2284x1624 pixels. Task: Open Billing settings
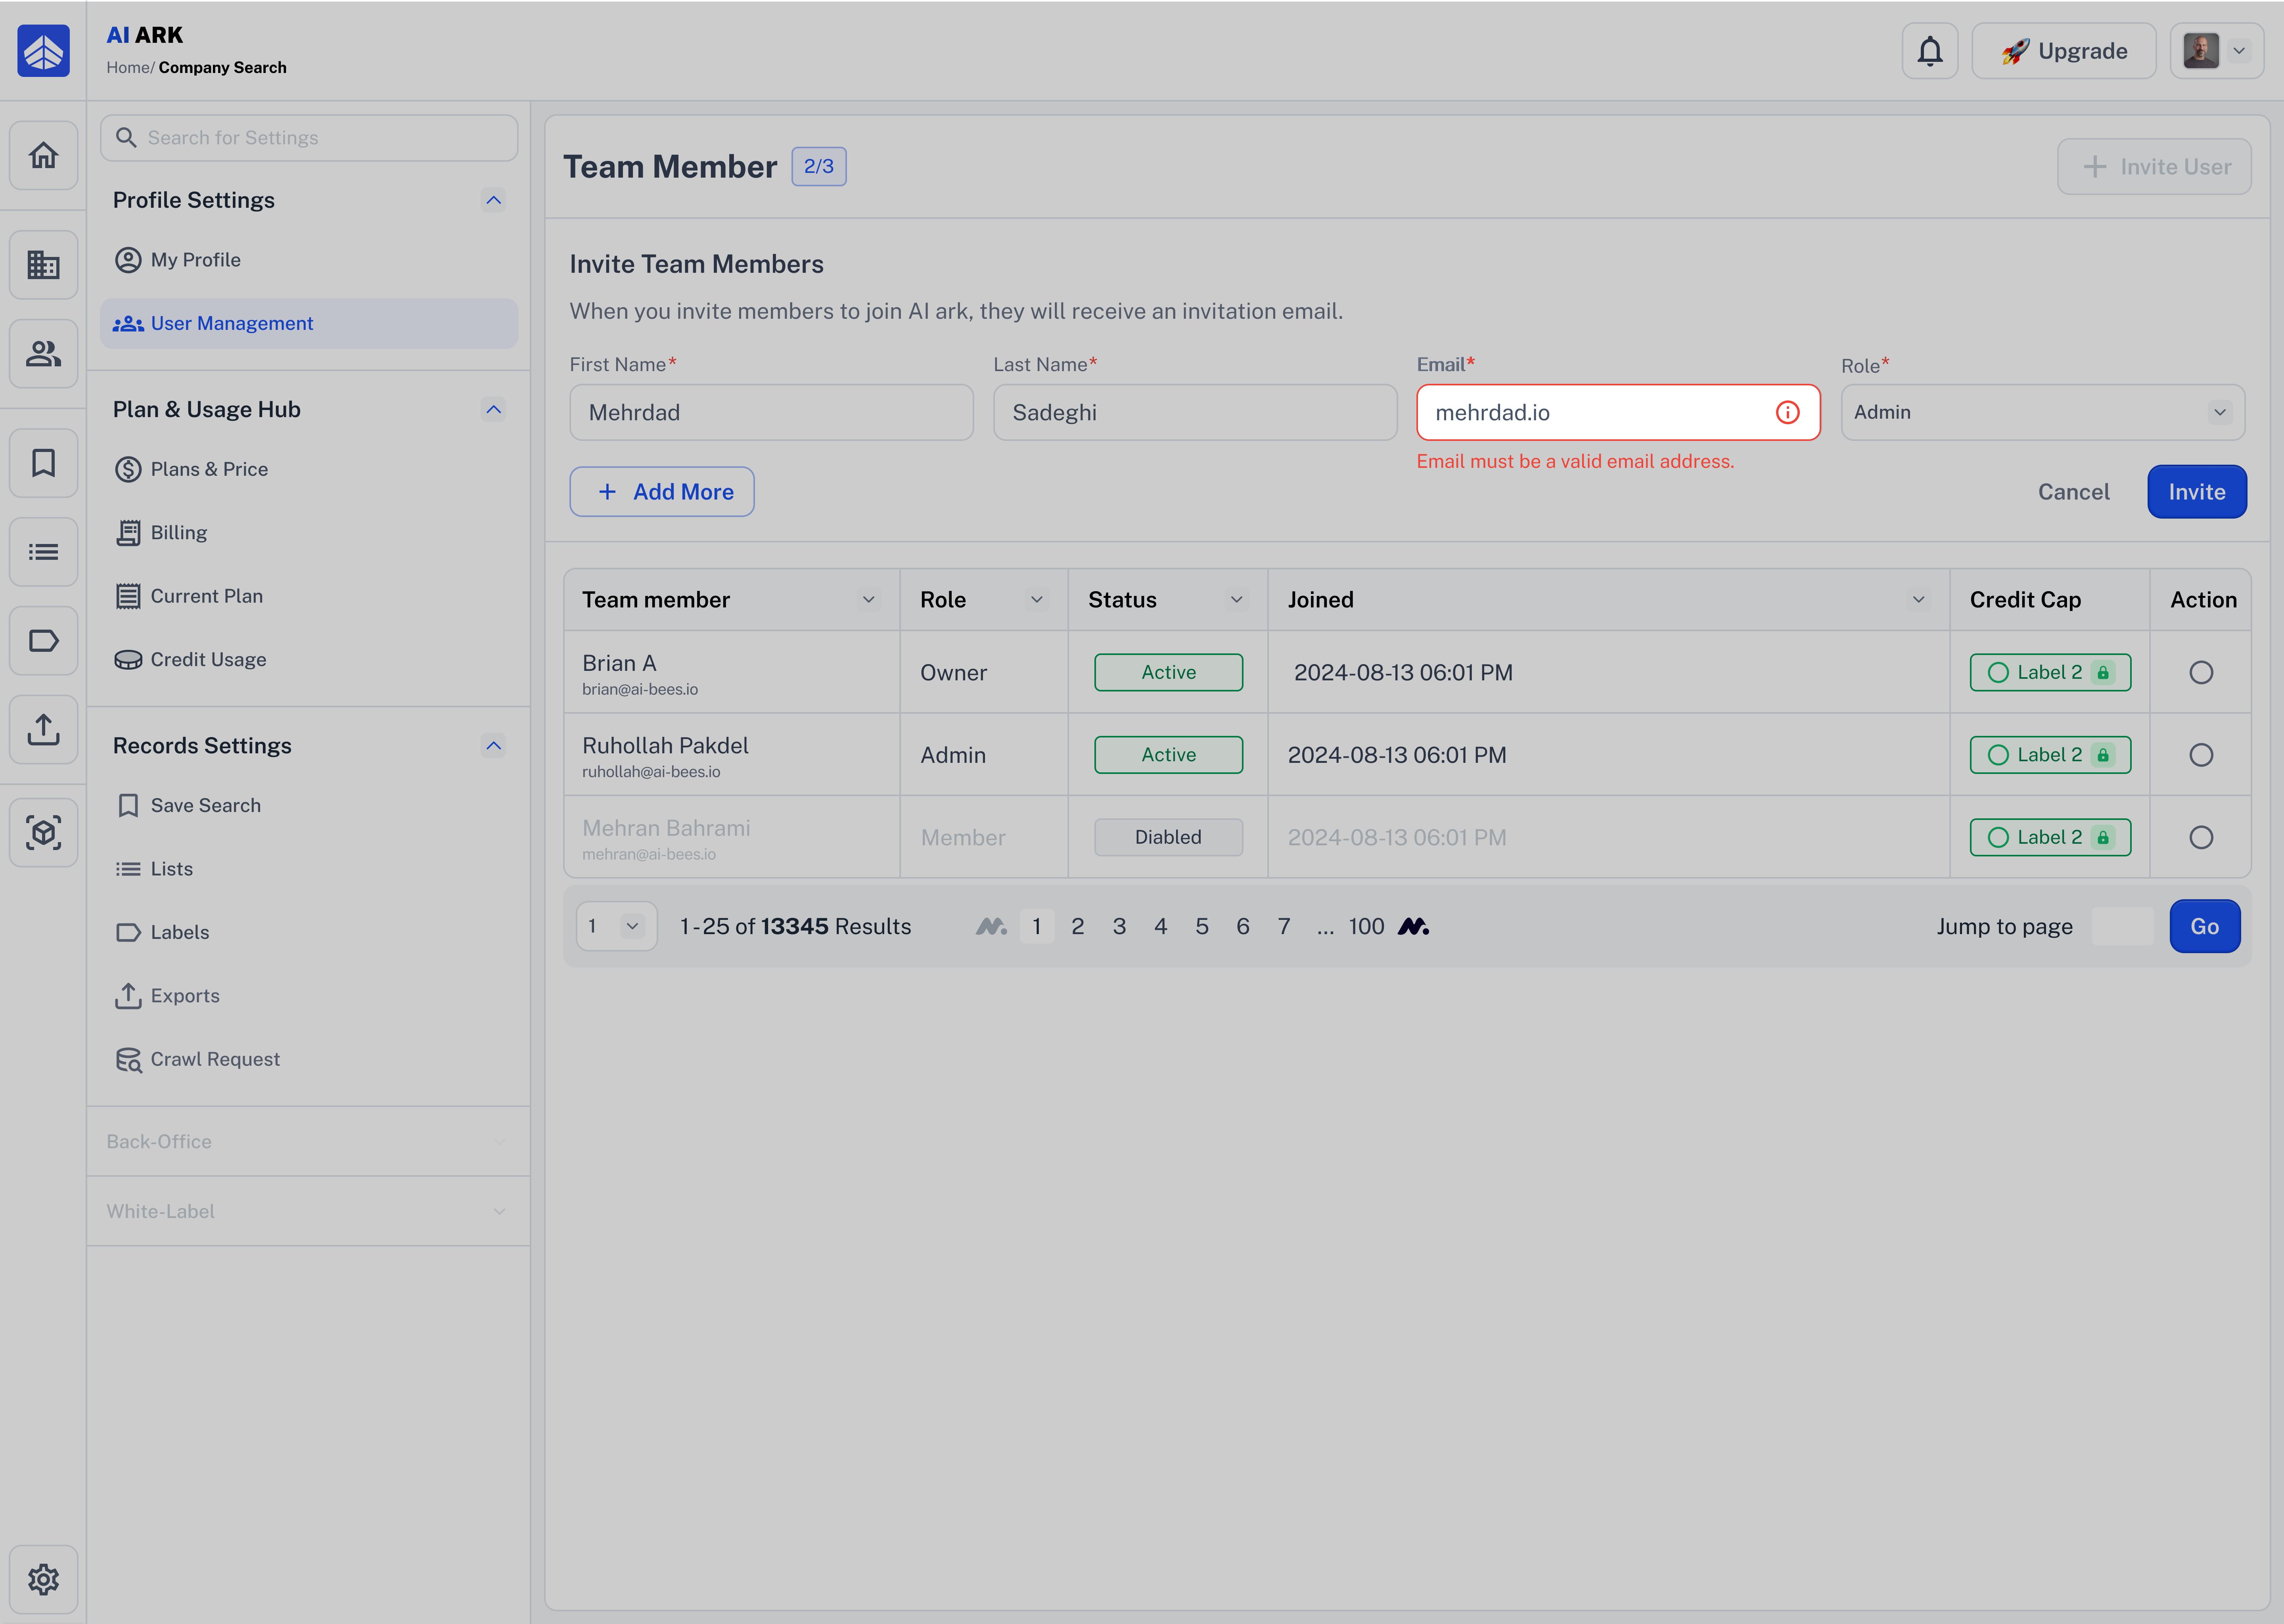coord(308,533)
